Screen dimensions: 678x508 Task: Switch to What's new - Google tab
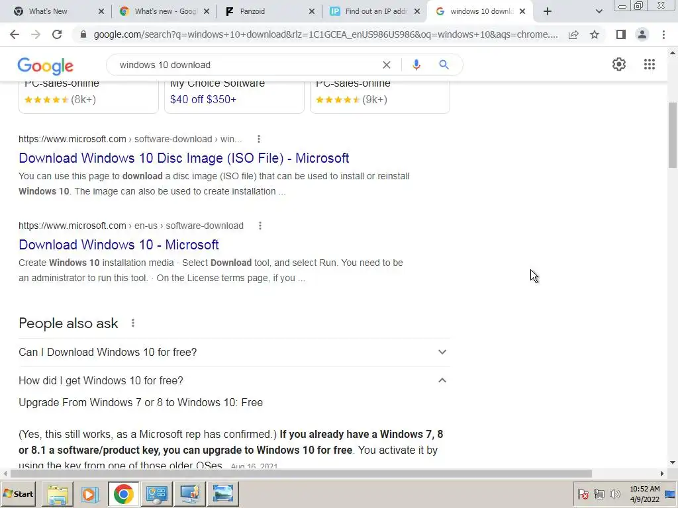164,11
